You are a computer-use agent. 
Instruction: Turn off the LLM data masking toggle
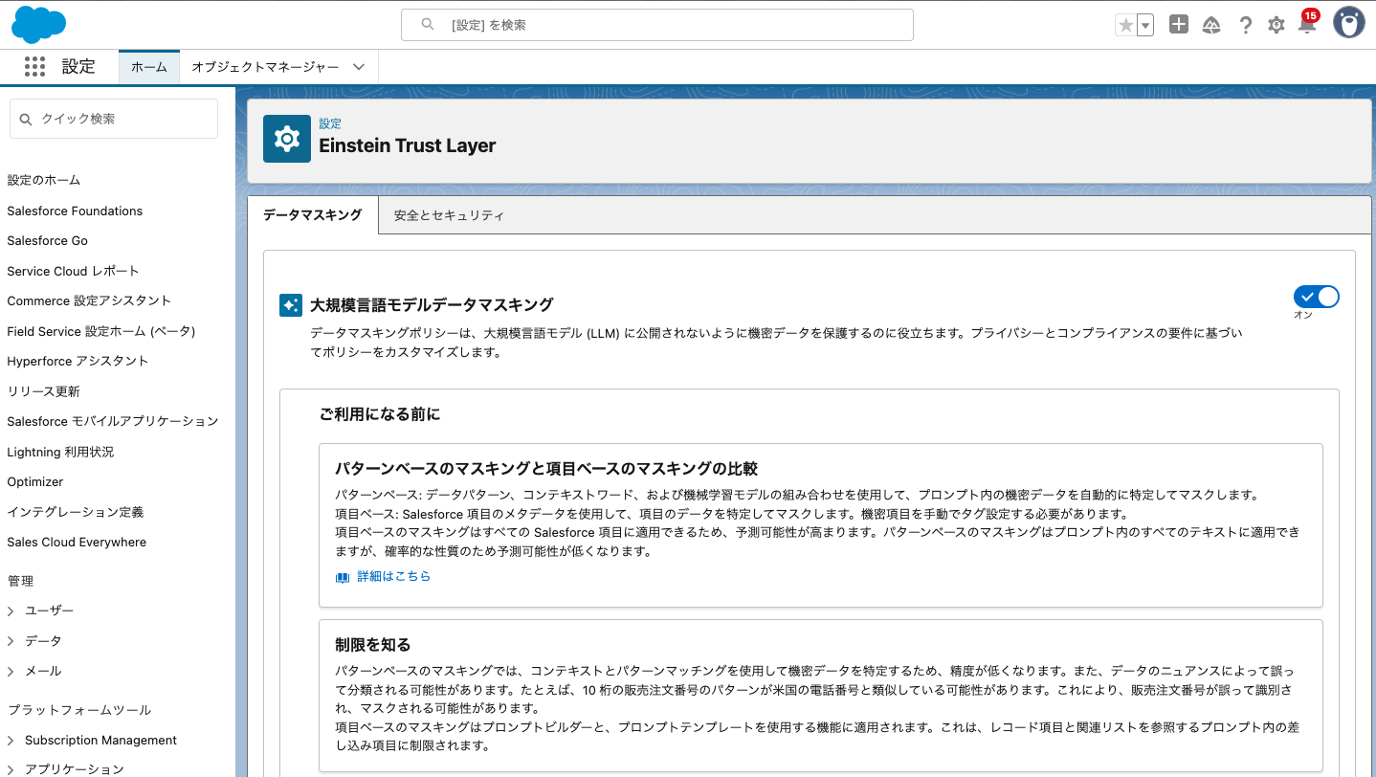[1316, 297]
